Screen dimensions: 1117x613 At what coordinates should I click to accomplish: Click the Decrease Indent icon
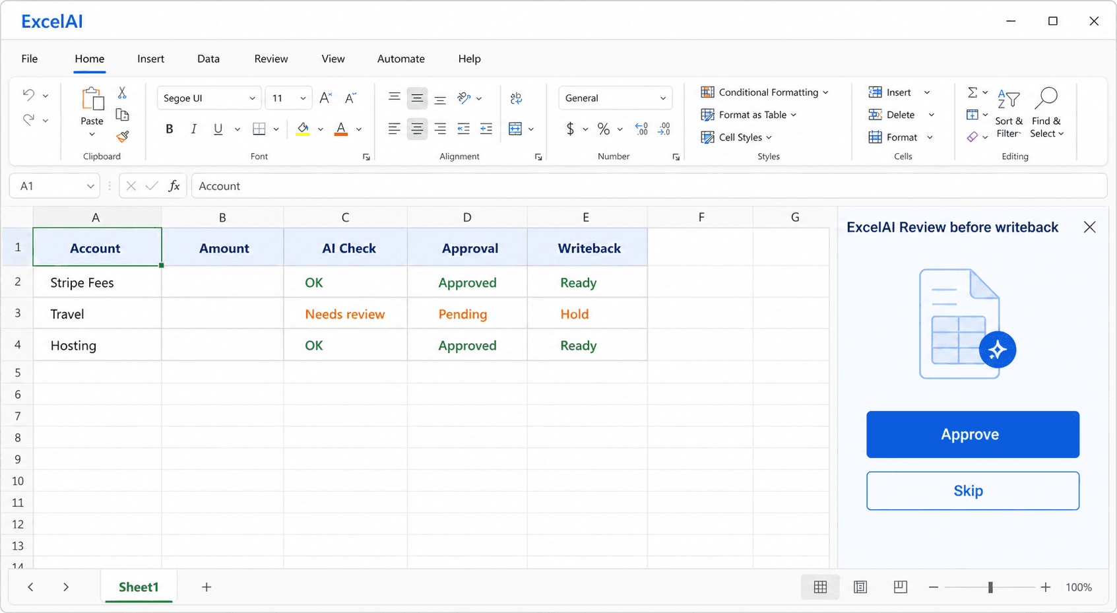(463, 129)
